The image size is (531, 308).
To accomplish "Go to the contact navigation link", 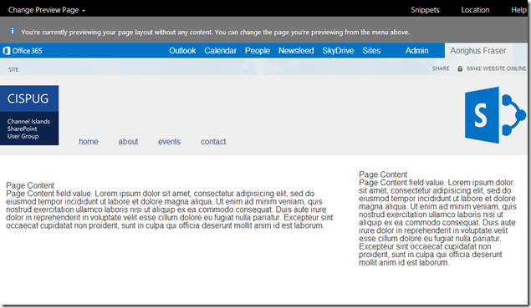I will (x=213, y=142).
